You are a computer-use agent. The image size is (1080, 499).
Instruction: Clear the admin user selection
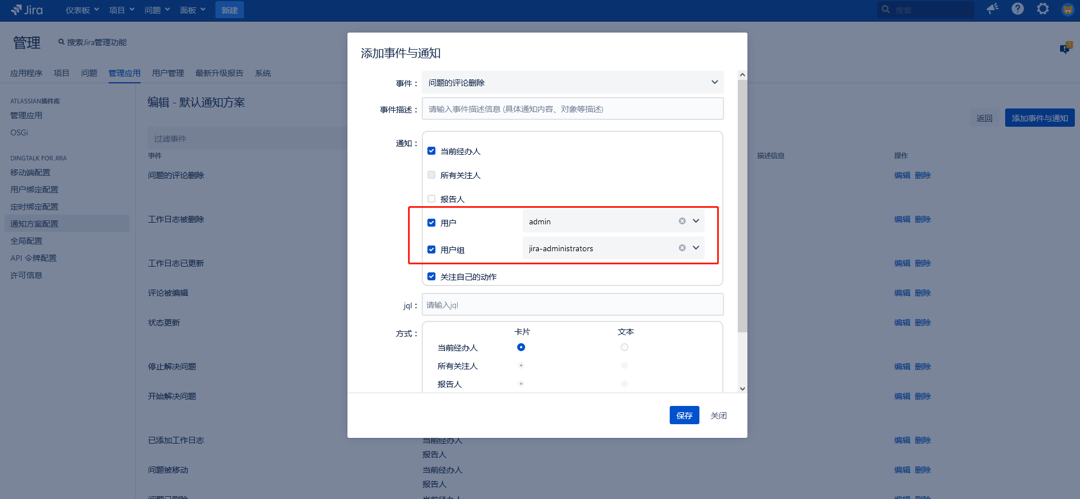tap(682, 221)
